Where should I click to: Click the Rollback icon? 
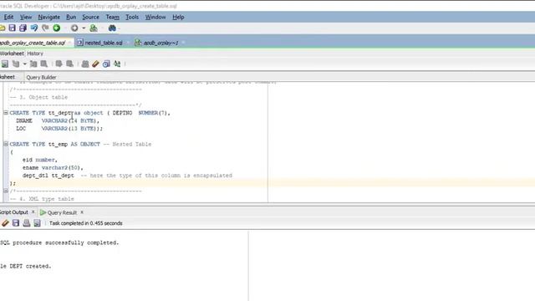[x=69, y=64]
